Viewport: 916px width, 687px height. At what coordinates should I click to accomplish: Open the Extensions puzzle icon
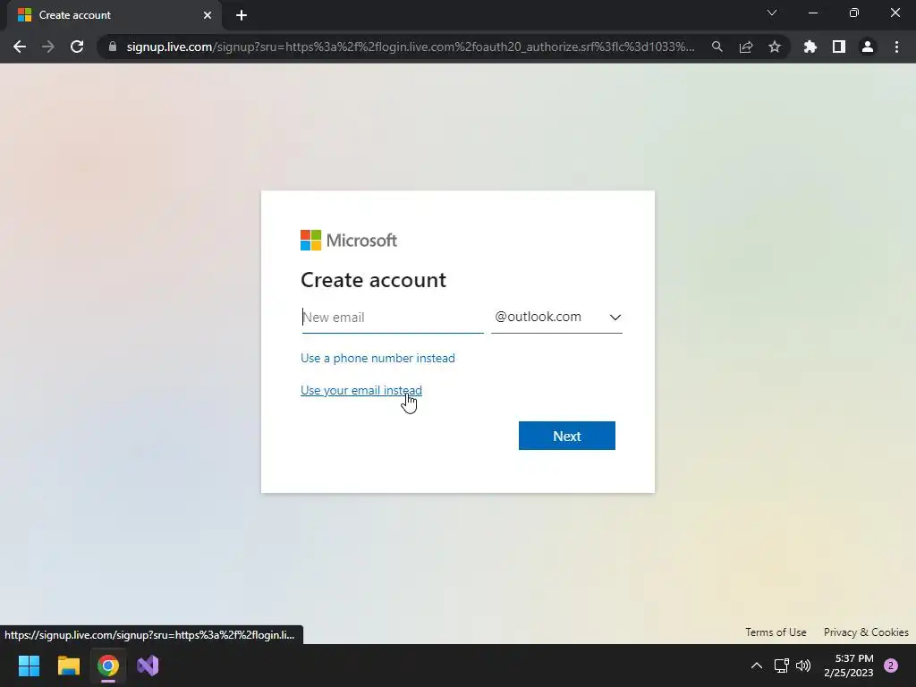tap(810, 47)
